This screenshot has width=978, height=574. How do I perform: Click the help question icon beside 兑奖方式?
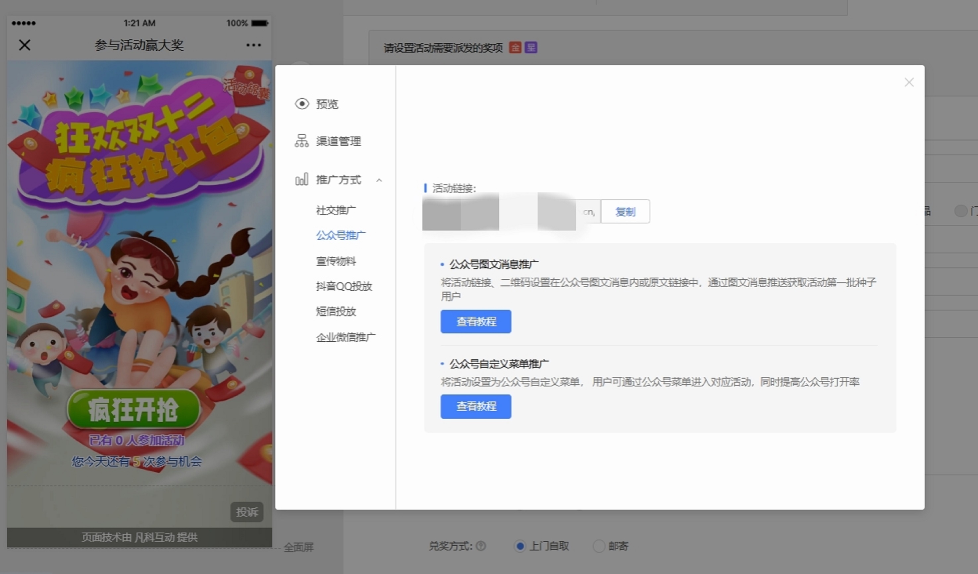coord(481,546)
